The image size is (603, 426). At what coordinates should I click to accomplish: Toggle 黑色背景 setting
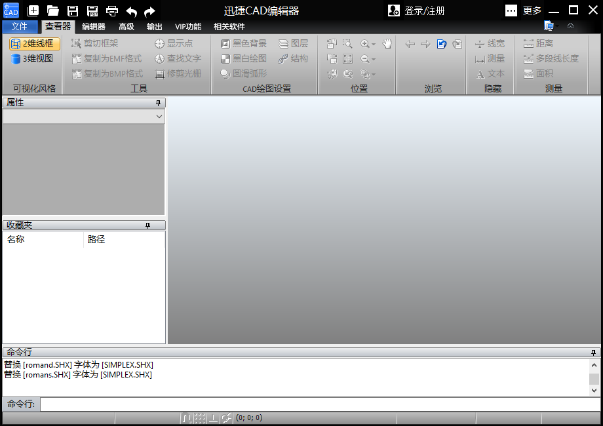(x=243, y=43)
